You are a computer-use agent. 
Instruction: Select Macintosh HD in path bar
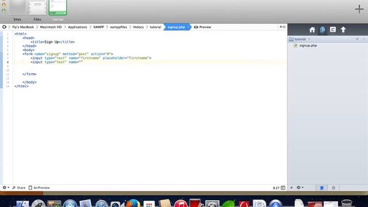pos(51,27)
